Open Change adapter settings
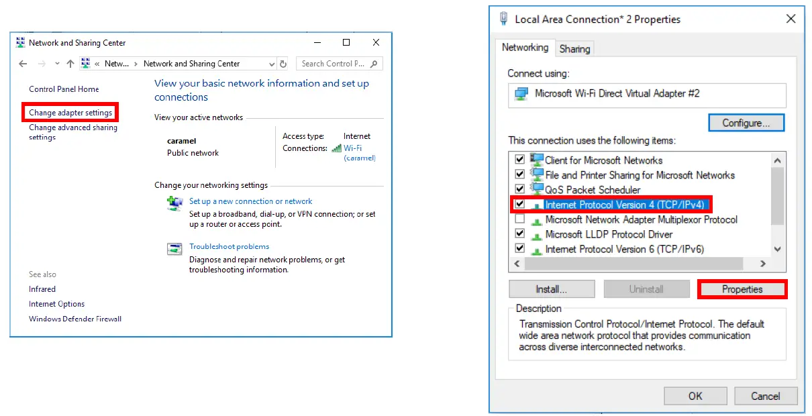Image resolution: width=812 pixels, height=416 pixels. 70,111
